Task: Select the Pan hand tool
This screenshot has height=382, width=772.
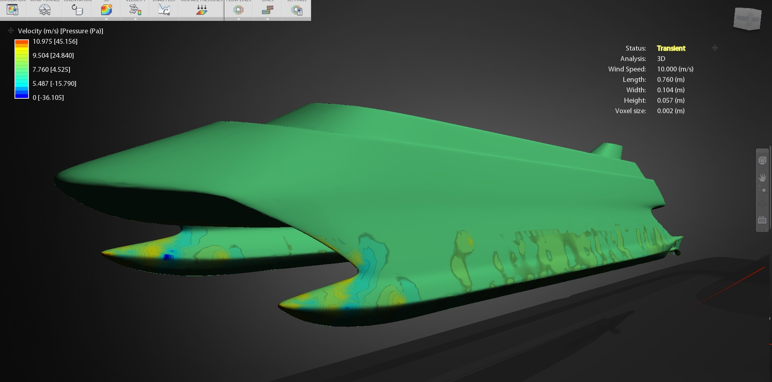Action: coord(762,178)
